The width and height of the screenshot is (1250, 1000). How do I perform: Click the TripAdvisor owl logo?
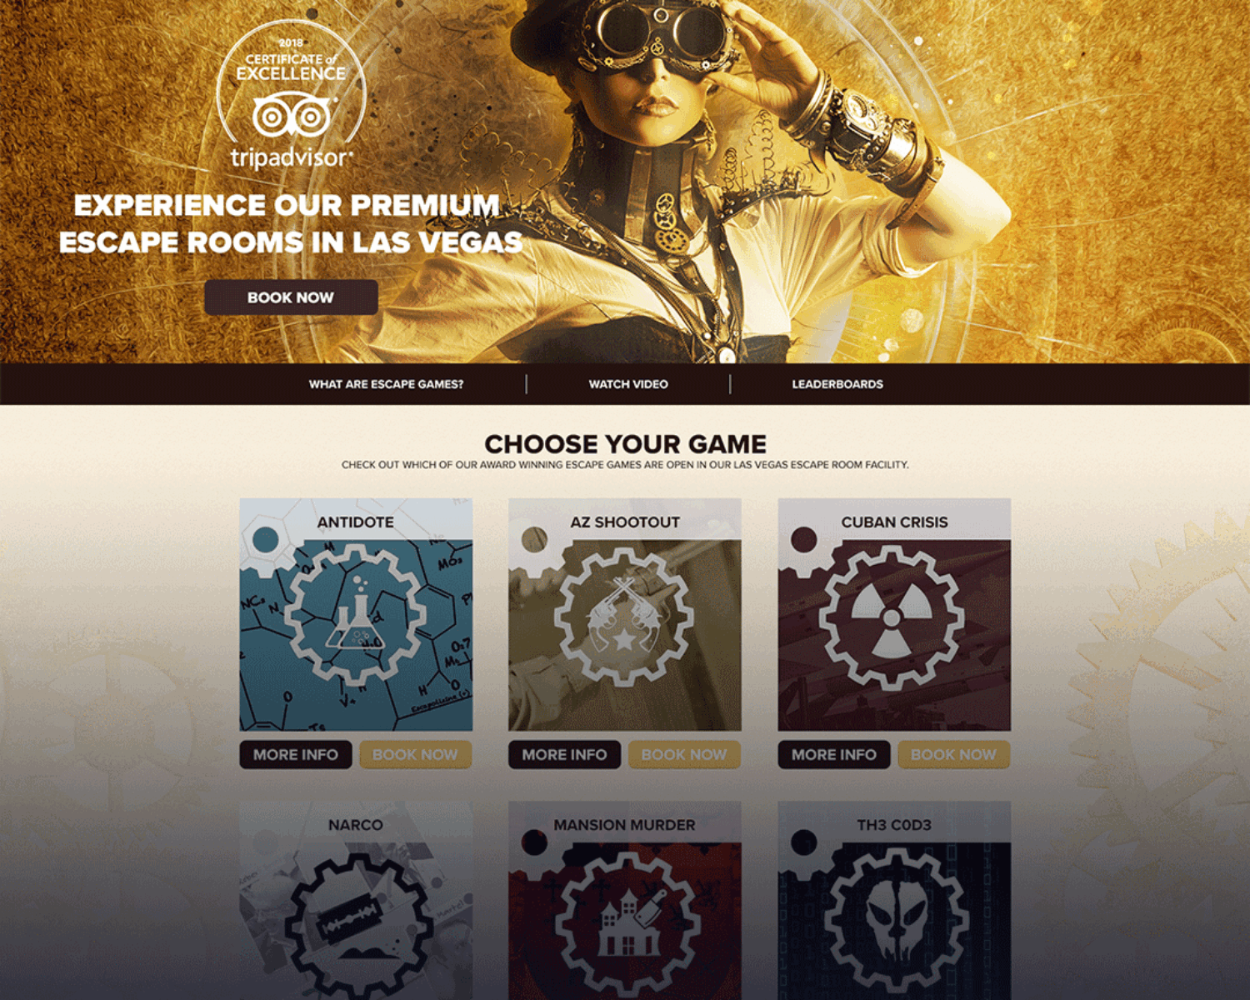click(292, 116)
